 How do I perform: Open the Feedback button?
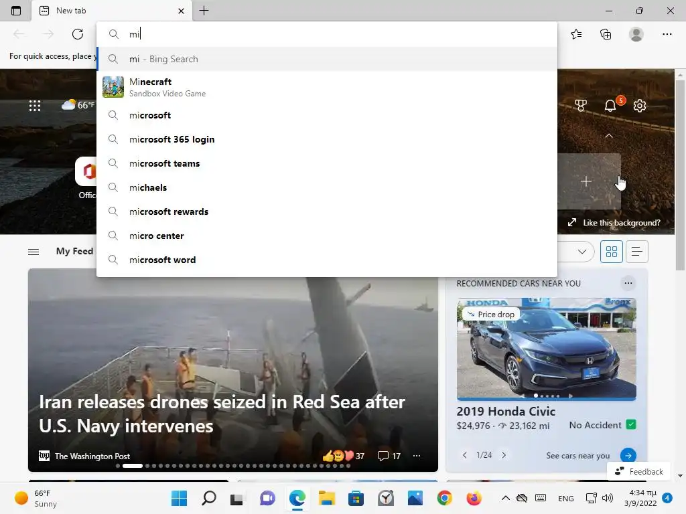point(638,472)
